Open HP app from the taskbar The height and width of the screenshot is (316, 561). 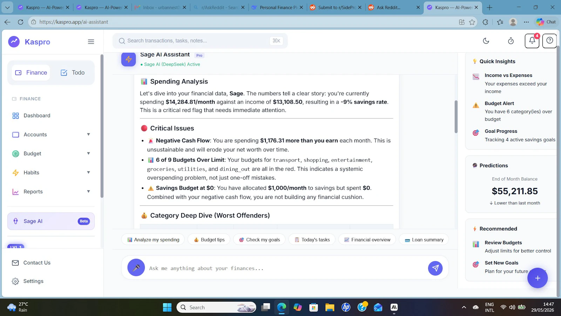pyautogui.click(x=346, y=308)
